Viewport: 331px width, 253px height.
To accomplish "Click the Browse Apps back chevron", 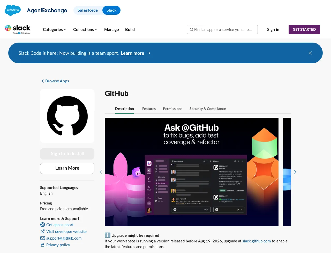I will 43,81.
